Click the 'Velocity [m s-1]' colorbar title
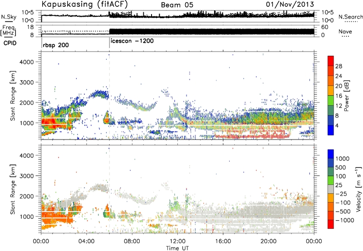The image size is (363, 251). point(359,189)
